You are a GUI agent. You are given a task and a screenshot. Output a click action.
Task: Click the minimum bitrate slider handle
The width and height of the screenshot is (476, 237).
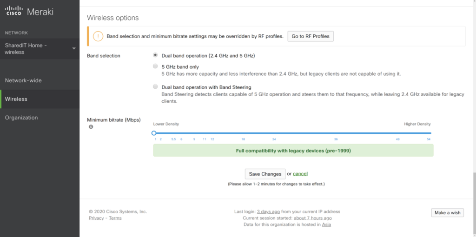point(154,133)
